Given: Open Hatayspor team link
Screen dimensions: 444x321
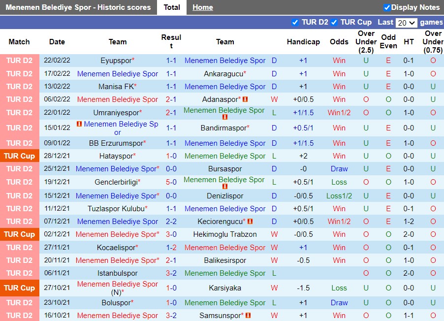Looking at the screenshot, I should point(117,156).
